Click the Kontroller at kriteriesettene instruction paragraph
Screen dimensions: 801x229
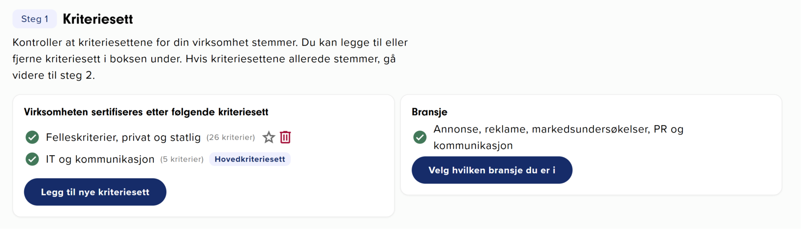(x=210, y=42)
